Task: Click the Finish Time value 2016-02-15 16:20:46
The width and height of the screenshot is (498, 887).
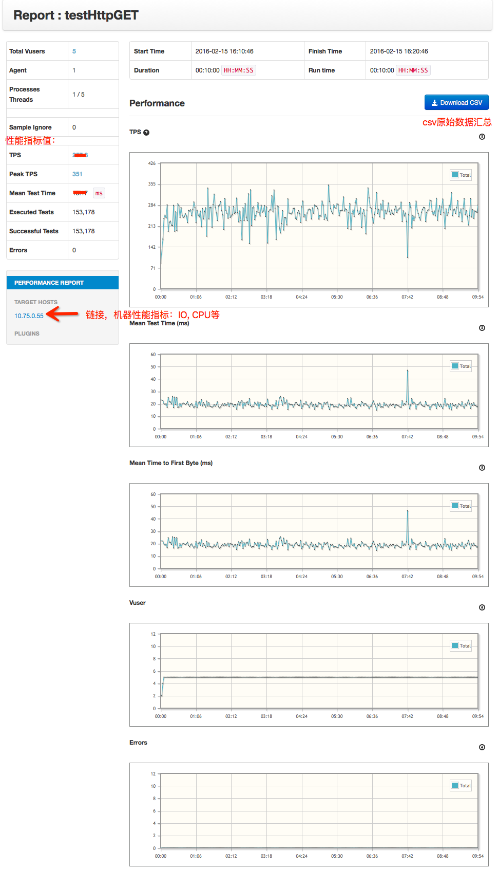Action: click(x=399, y=51)
